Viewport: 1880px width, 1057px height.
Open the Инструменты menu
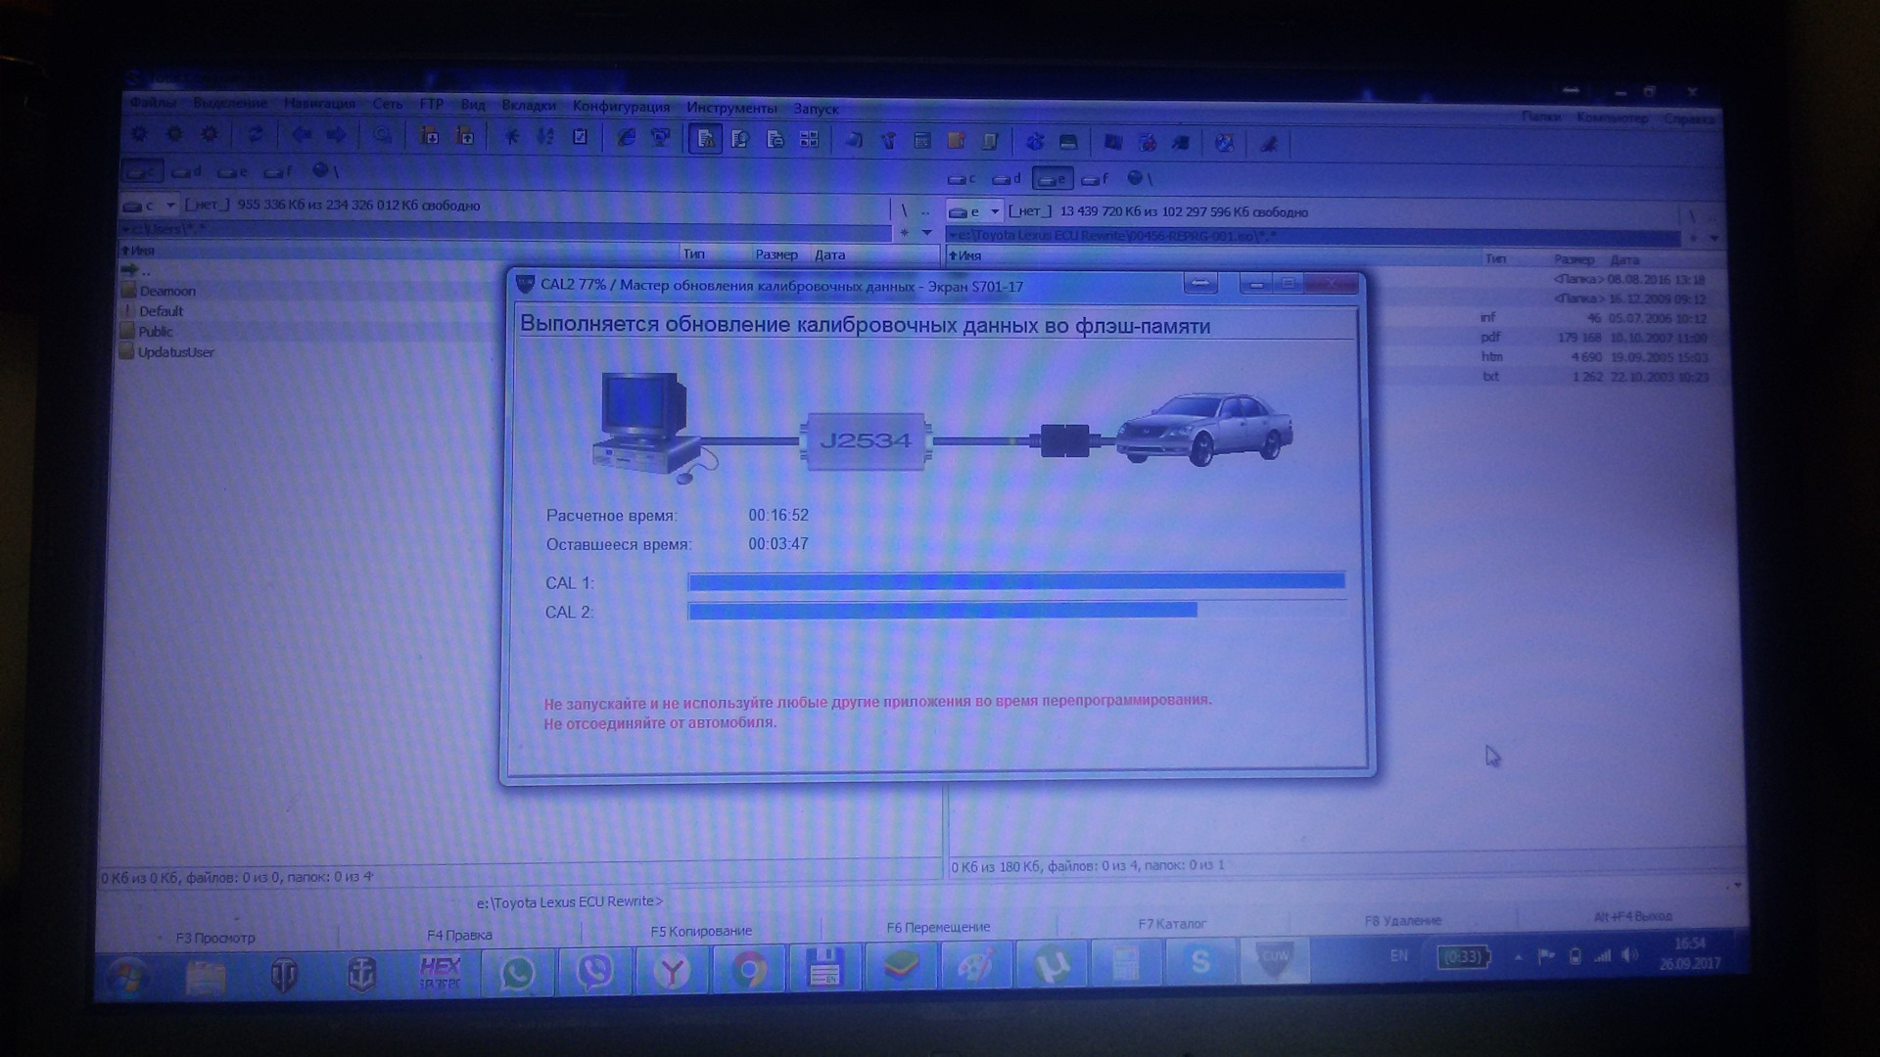click(x=731, y=108)
